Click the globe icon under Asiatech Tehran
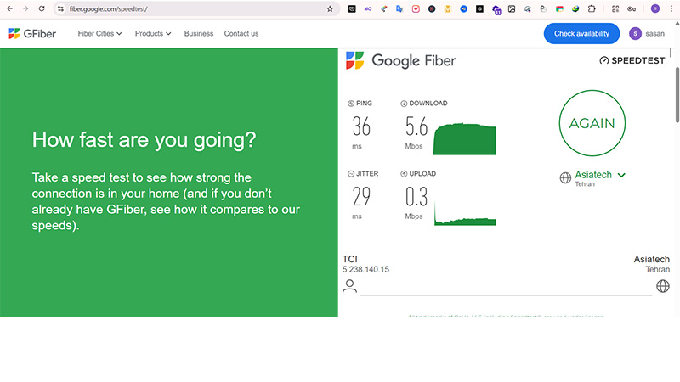The width and height of the screenshot is (680, 382). (x=663, y=286)
